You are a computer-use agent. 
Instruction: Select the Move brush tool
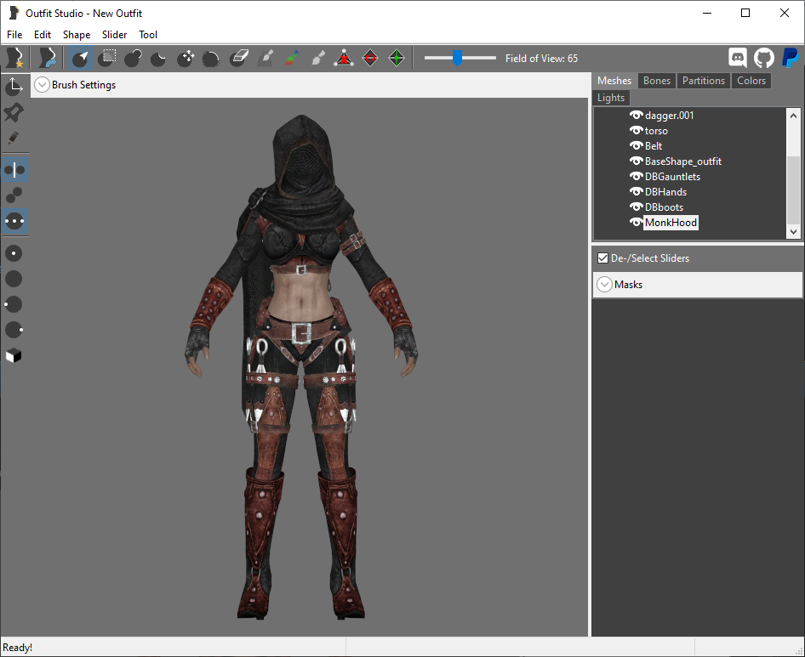[x=186, y=58]
